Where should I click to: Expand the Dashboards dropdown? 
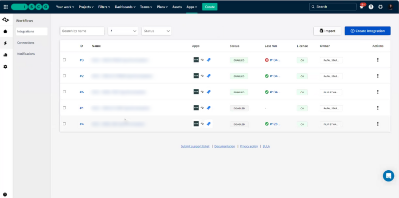pyautogui.click(x=125, y=7)
